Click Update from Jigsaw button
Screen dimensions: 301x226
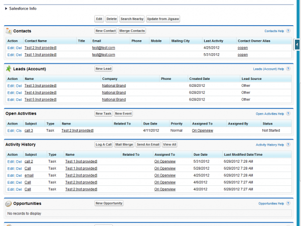pos(163,19)
